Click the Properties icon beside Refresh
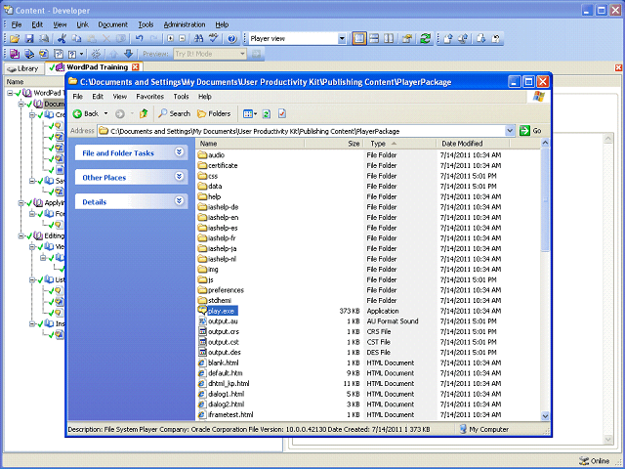Viewport: 625px width, 469px height. (x=407, y=39)
